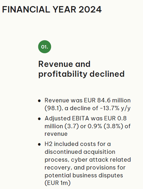This screenshot has width=143, height=189.
Task: Click the 'discontinued acquisition' line
Action: tap(80, 152)
